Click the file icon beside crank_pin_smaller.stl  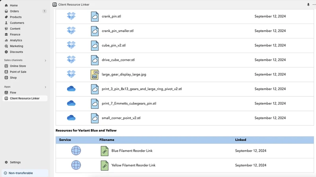point(95,31)
